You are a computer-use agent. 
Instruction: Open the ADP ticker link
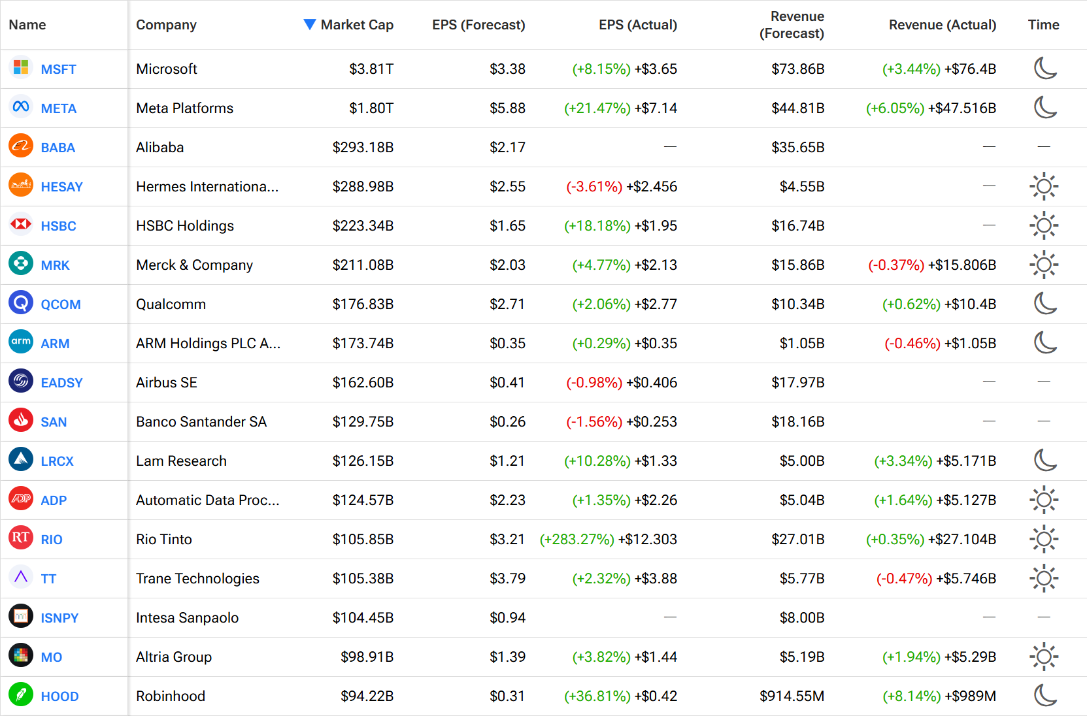pyautogui.click(x=54, y=500)
